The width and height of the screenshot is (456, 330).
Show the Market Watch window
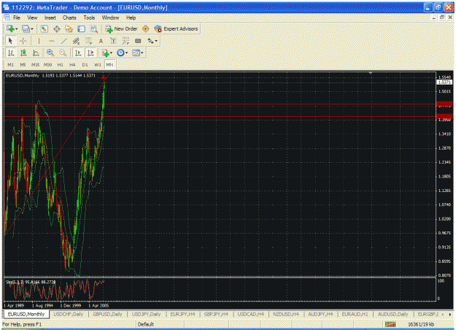pyautogui.click(x=44, y=28)
